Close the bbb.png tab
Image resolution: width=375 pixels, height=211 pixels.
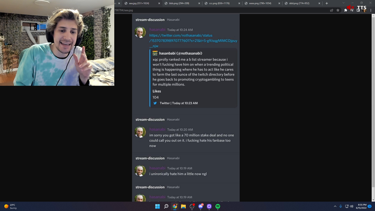(199, 4)
